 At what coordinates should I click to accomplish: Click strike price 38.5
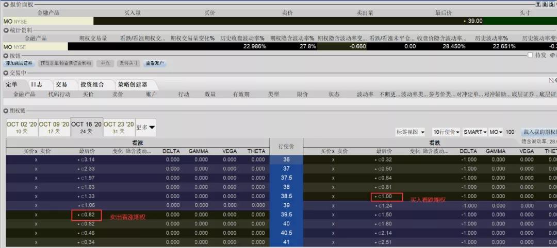coord(286,196)
